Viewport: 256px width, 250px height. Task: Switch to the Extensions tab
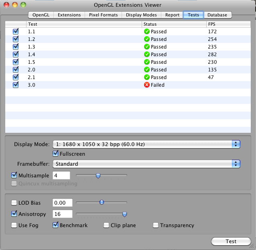[x=69, y=15]
